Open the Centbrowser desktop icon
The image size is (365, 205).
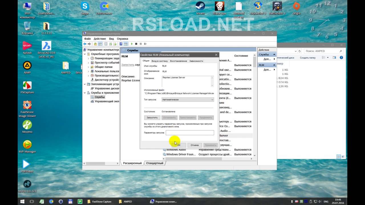coord(104,8)
